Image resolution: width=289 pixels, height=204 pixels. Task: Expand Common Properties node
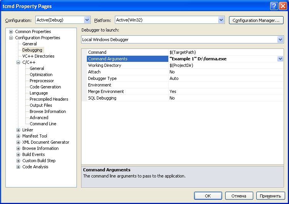click(11, 32)
